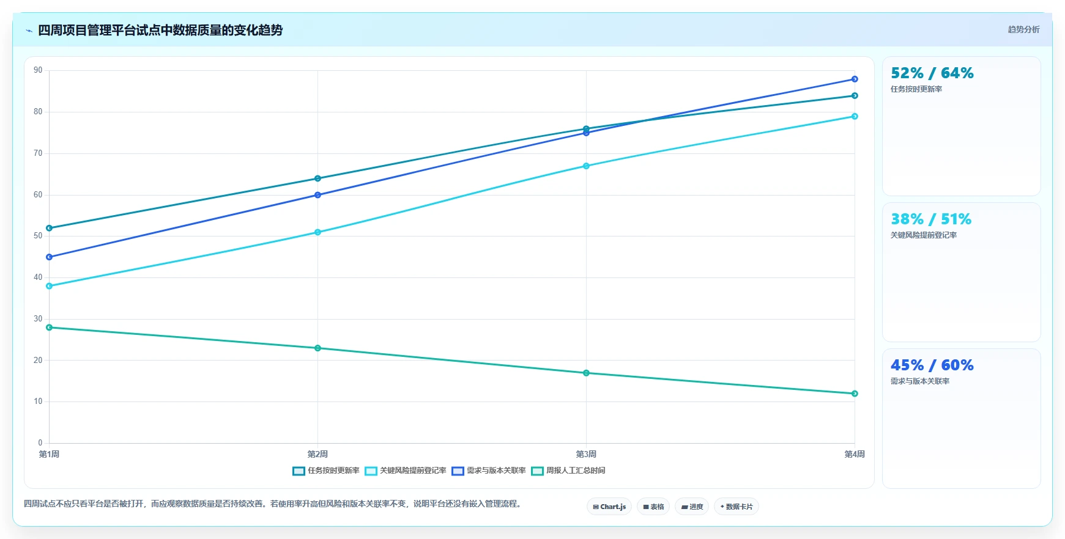Click the 38% / 51% value in the stat card
The image size is (1065, 539).
coord(931,219)
